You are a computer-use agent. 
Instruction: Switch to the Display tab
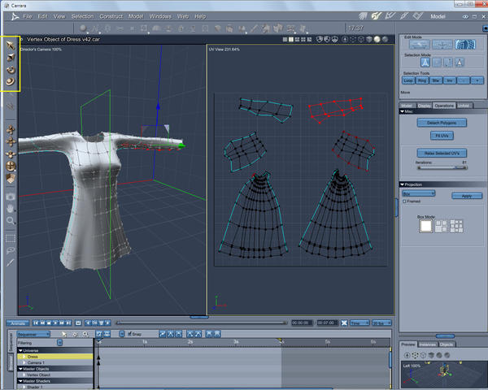425,106
